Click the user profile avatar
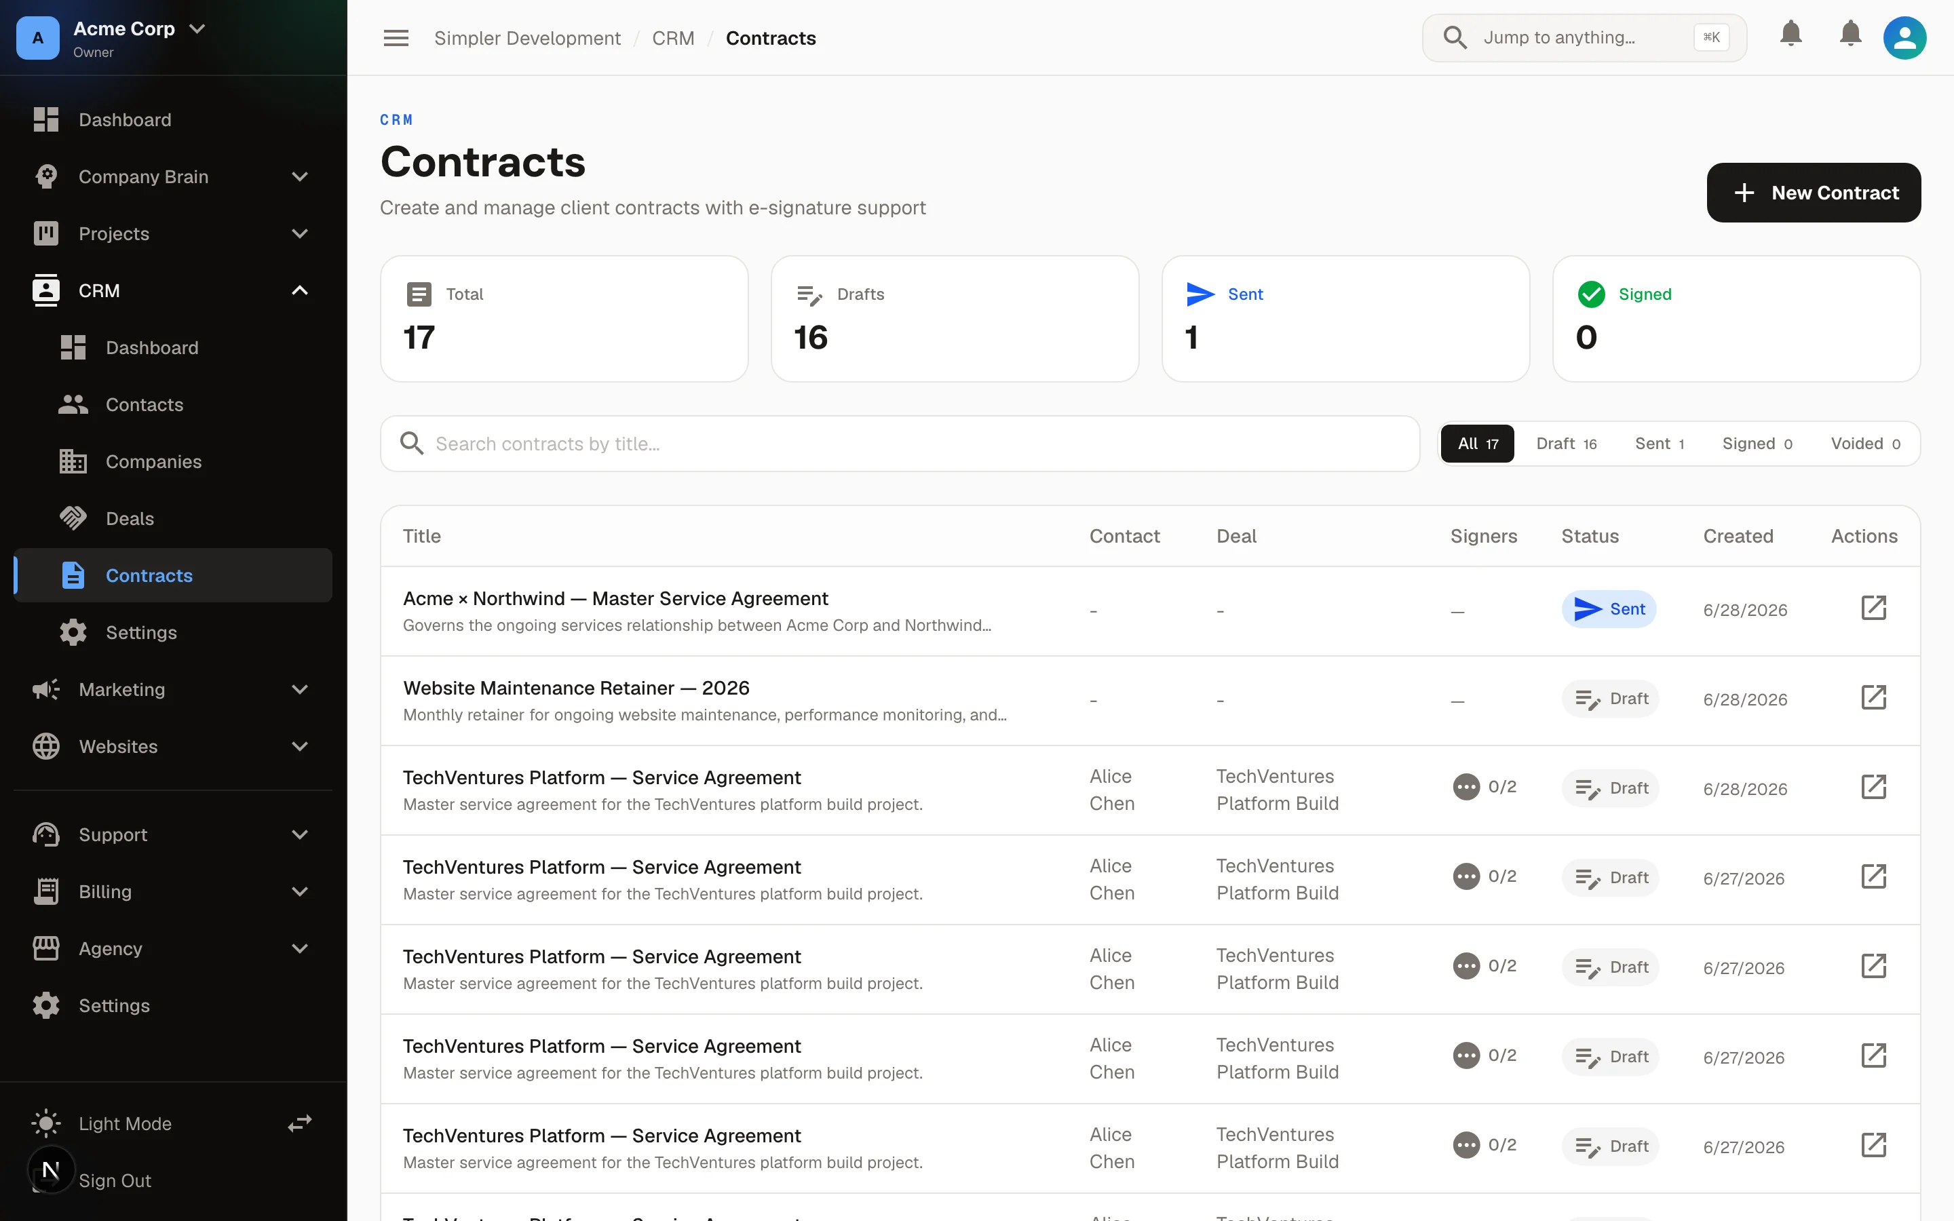 1904,38
